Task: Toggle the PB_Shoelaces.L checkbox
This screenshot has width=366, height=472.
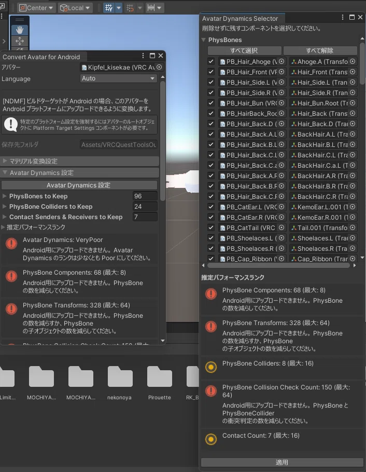Action: [211, 238]
